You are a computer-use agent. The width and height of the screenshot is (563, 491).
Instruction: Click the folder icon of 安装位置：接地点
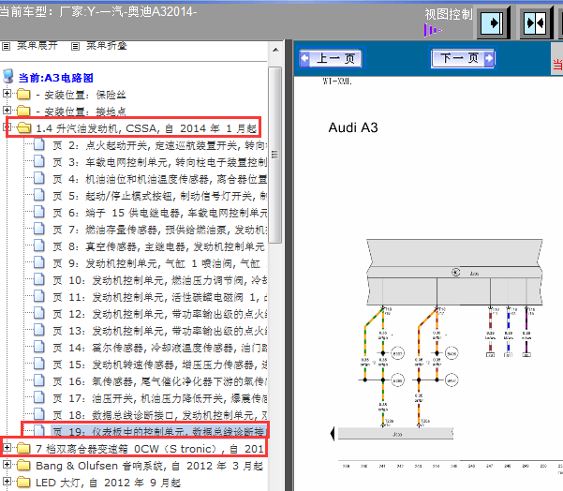click(x=23, y=111)
